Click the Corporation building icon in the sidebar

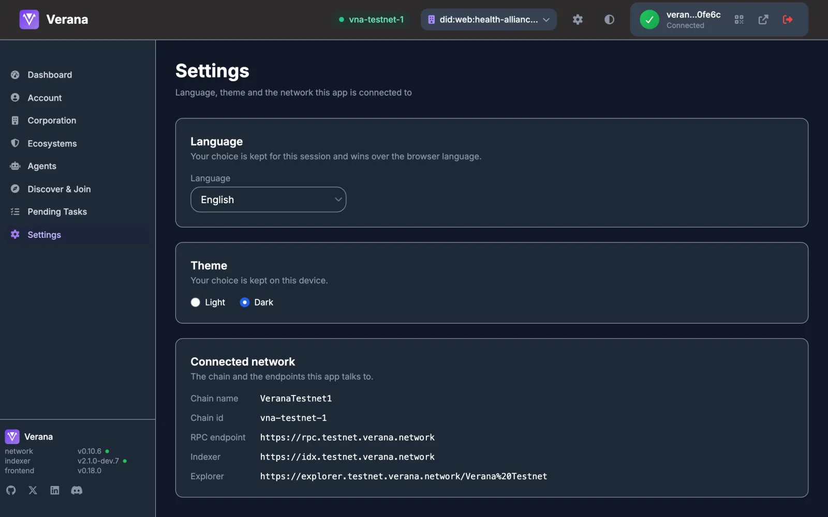coord(15,120)
